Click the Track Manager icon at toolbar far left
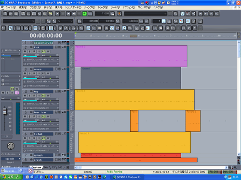Image resolution: width=241 pixels, height=180 pixels. coord(3,28)
